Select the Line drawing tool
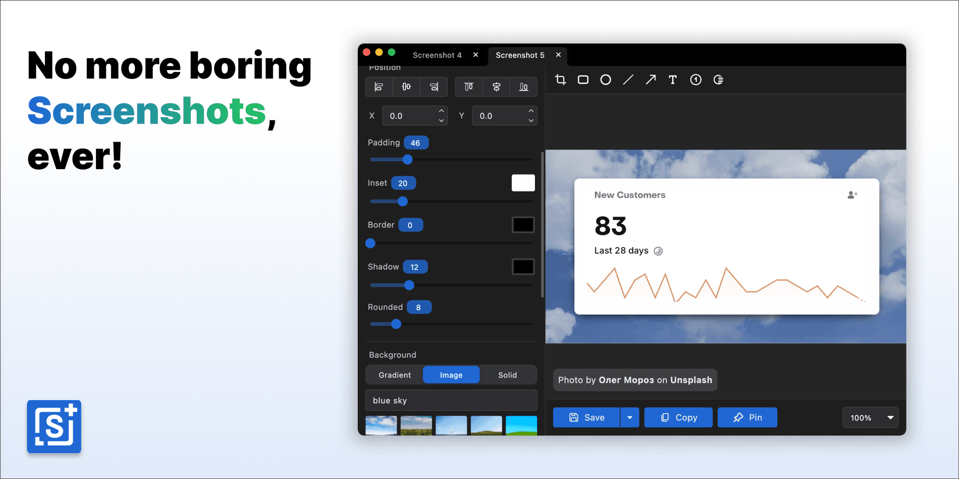The width and height of the screenshot is (959, 479). tap(628, 80)
